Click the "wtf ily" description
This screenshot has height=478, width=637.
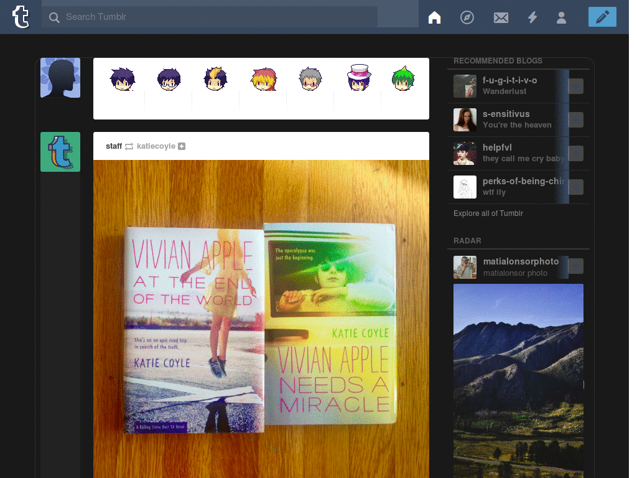(494, 192)
